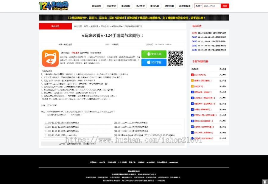Open footer friend link 124手游
The height and width of the screenshot is (184, 268).
pyautogui.click(x=102, y=162)
